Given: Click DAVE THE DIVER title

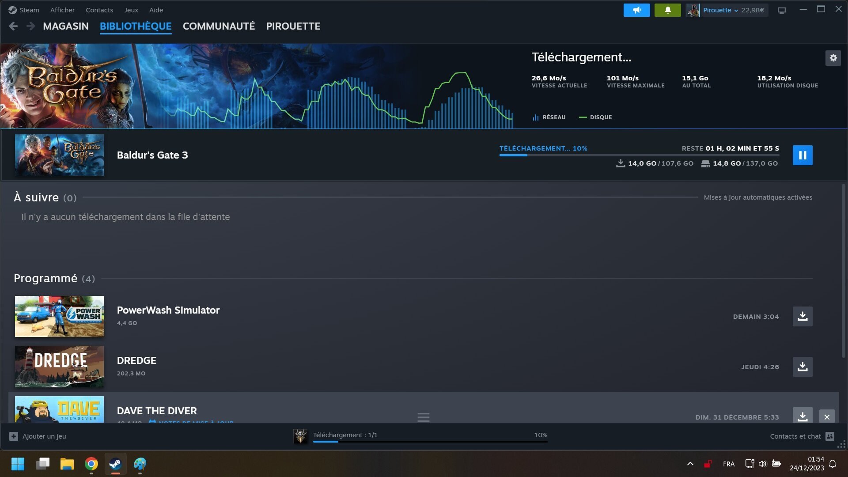Looking at the screenshot, I should tap(157, 411).
